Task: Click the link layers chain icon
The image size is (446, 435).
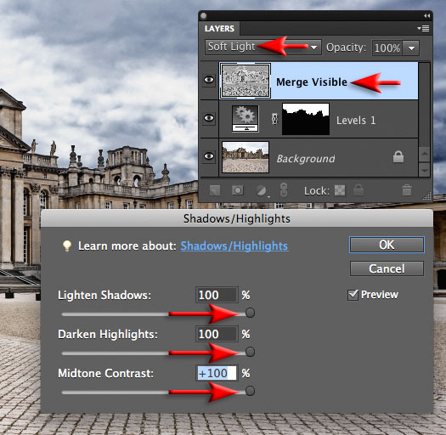Action: 283,190
